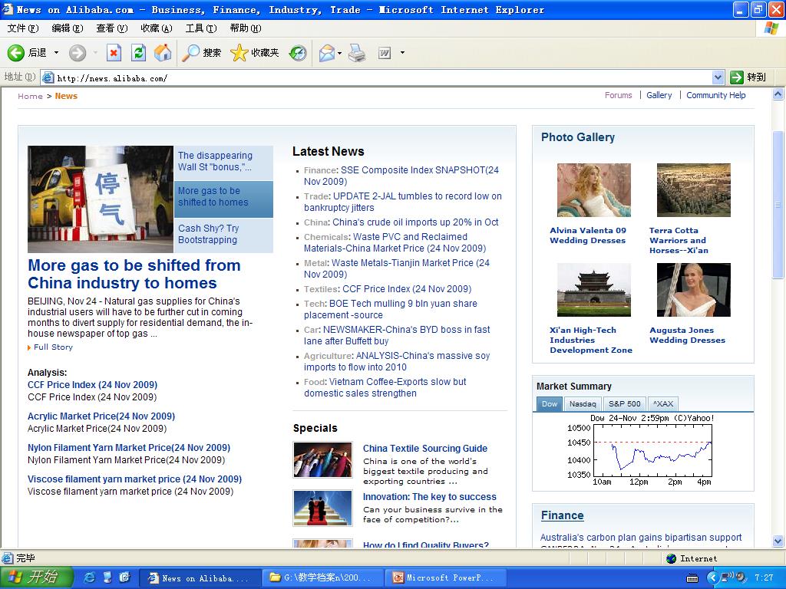This screenshot has width=786, height=589.
Task: Open the 'More gas to be shifted' headline
Action: click(x=134, y=274)
